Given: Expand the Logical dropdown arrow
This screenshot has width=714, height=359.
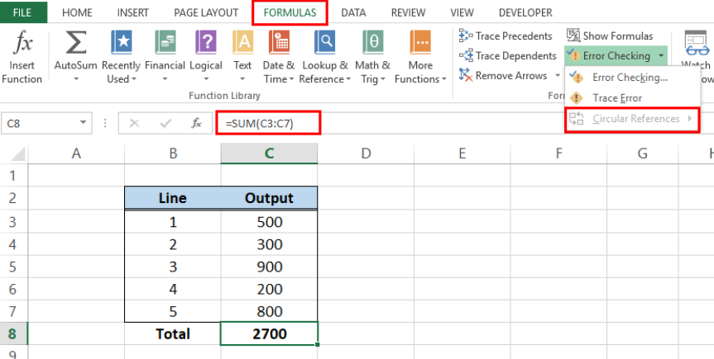Looking at the screenshot, I should (205, 79).
